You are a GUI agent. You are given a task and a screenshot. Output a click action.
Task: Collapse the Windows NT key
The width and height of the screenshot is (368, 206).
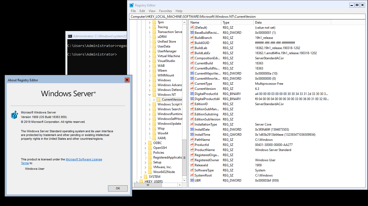click(x=150, y=95)
